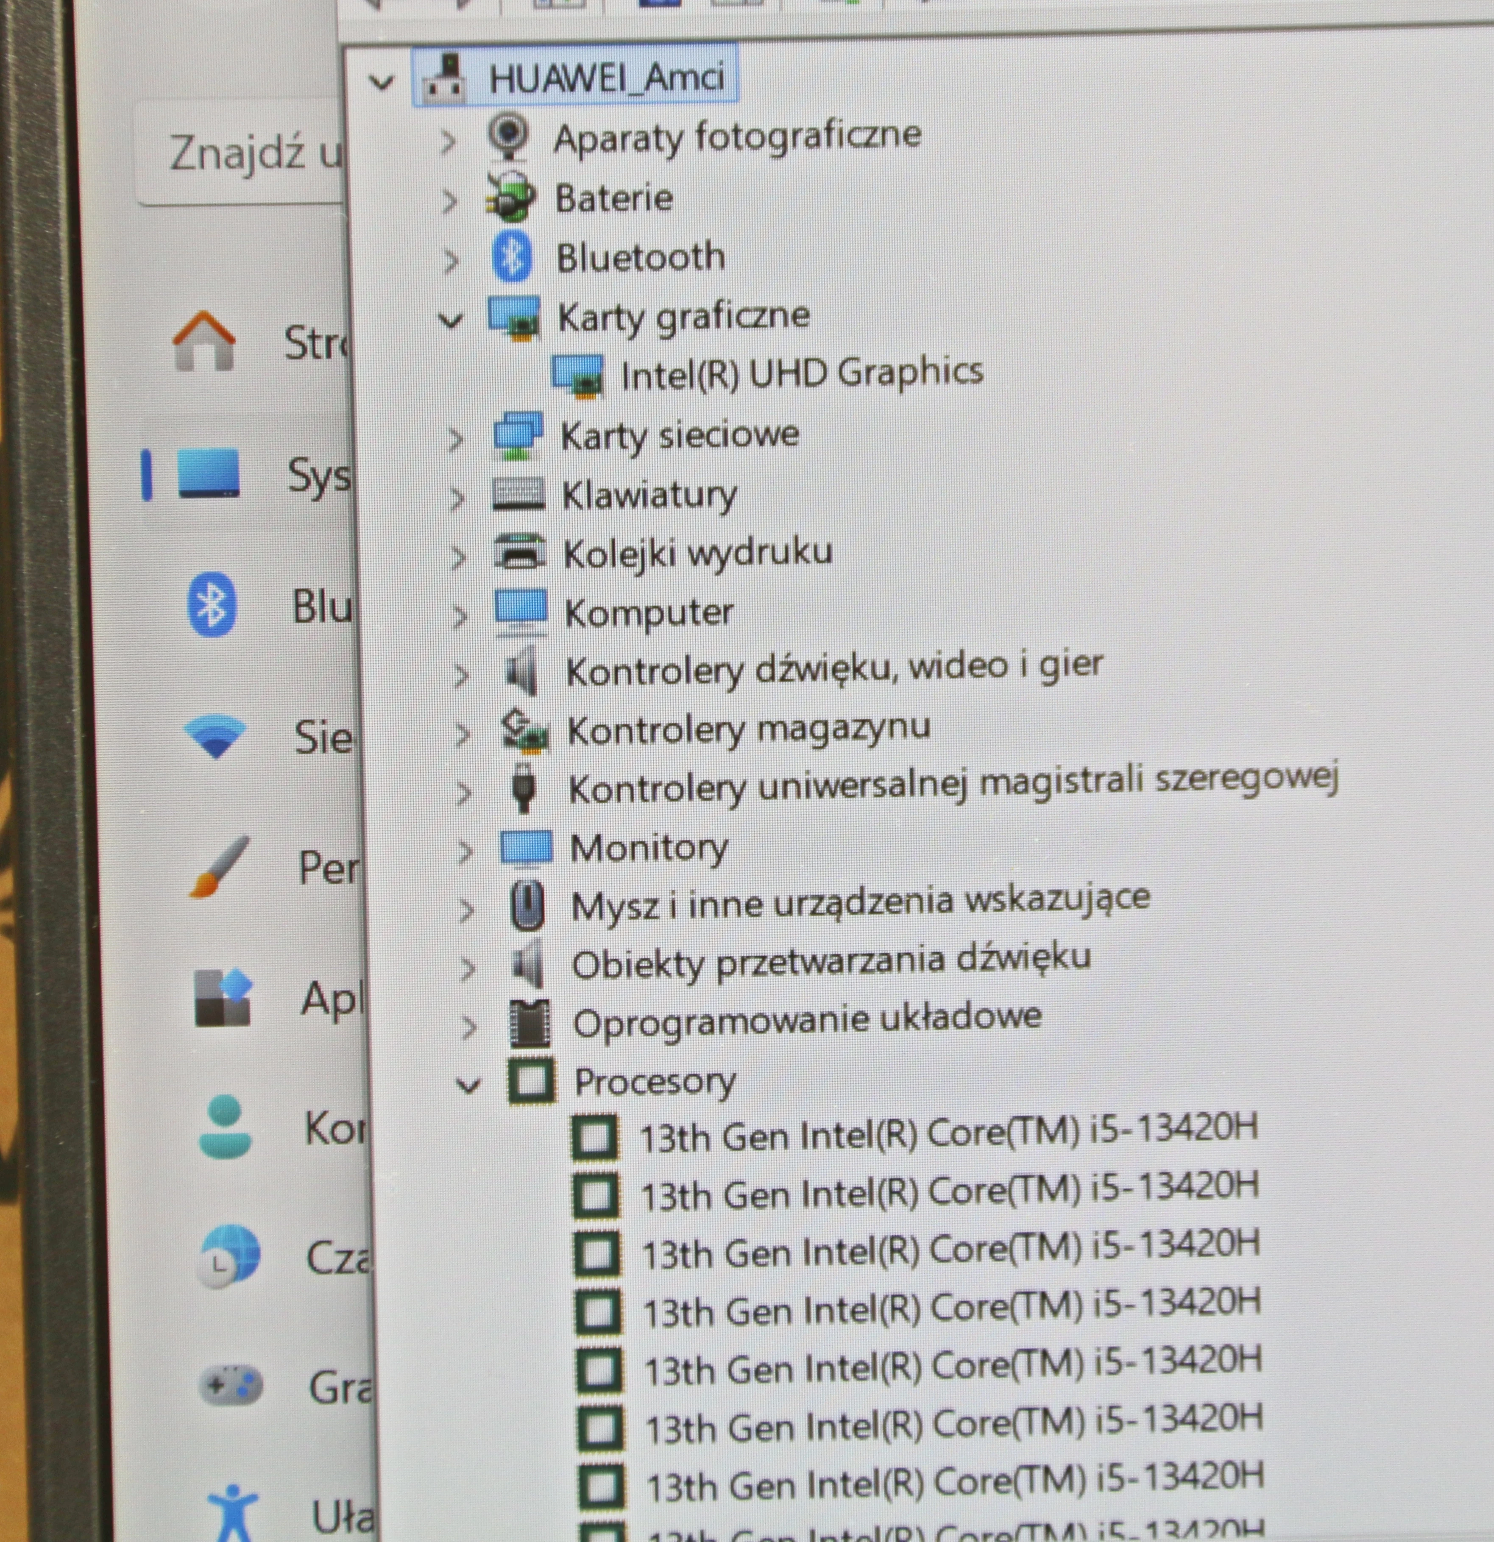Click the Bluetooth icon in device tree
The height and width of the screenshot is (1542, 1494).
[512, 256]
